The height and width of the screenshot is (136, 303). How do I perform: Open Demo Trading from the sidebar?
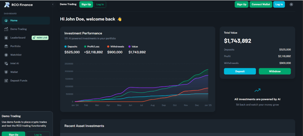18,29
